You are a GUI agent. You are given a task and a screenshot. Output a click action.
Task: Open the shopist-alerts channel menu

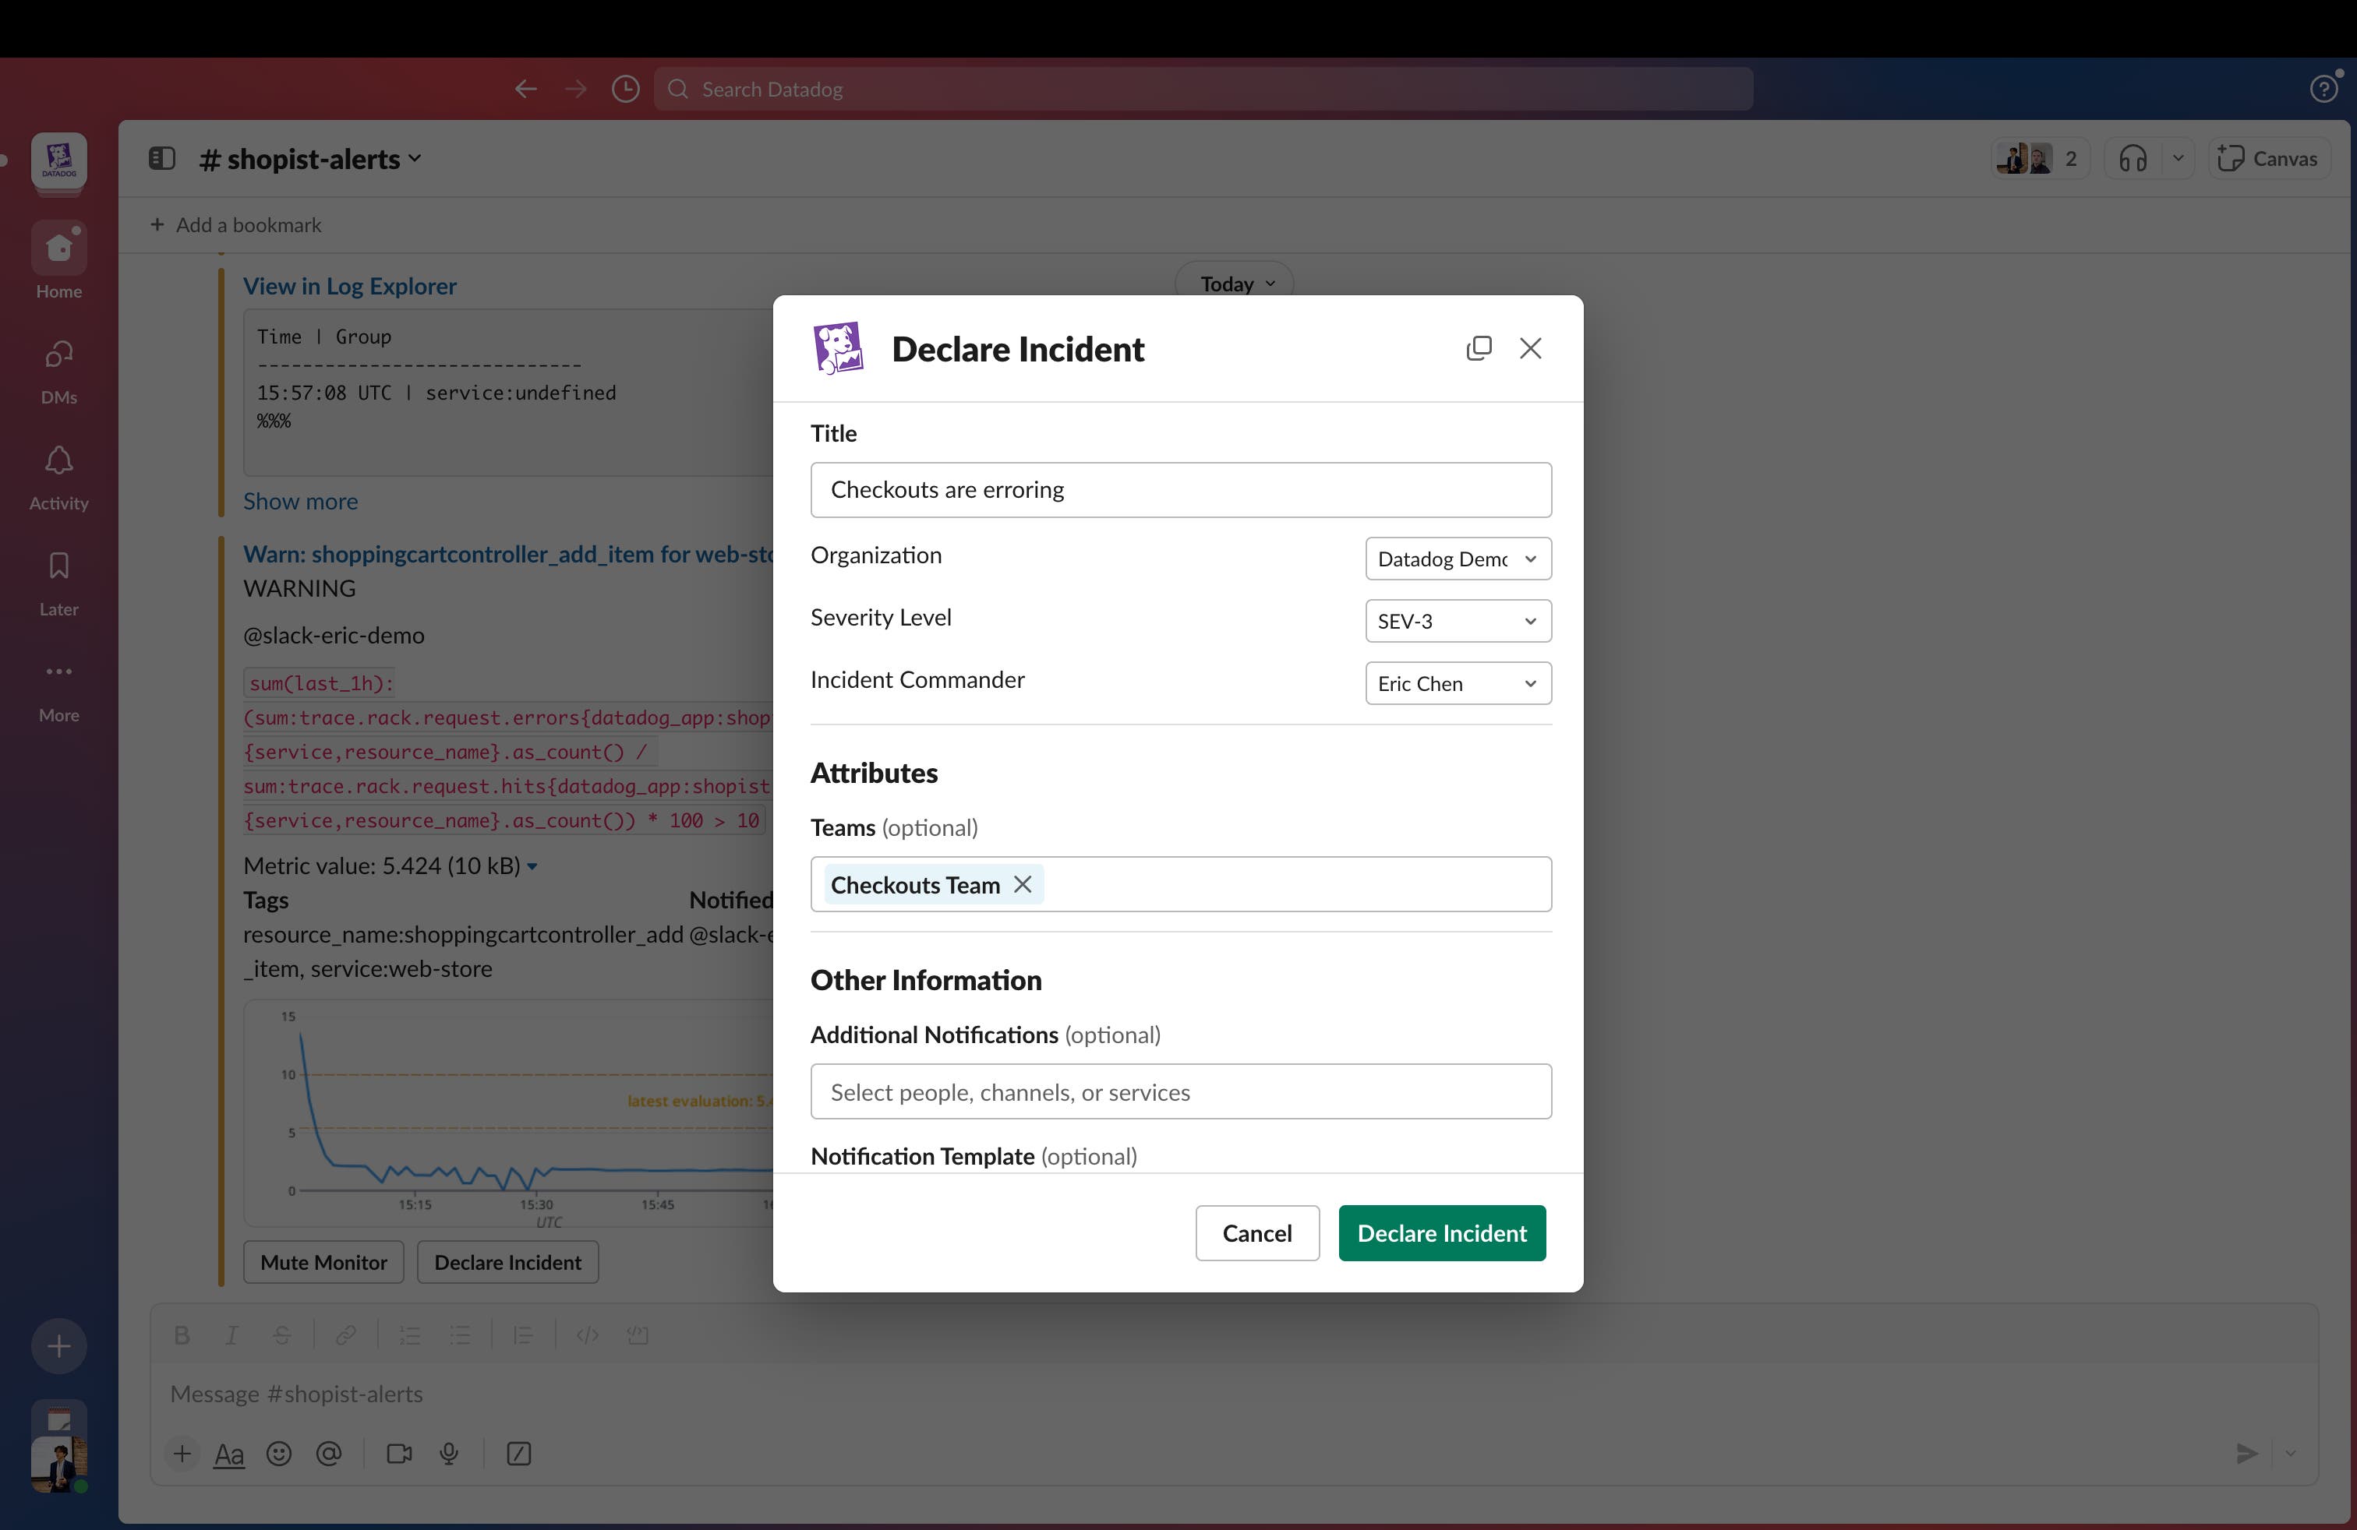(x=309, y=158)
